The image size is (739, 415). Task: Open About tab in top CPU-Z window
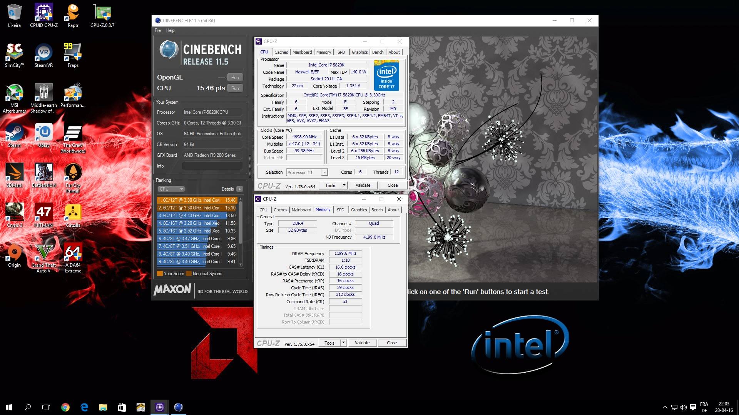pyautogui.click(x=394, y=52)
